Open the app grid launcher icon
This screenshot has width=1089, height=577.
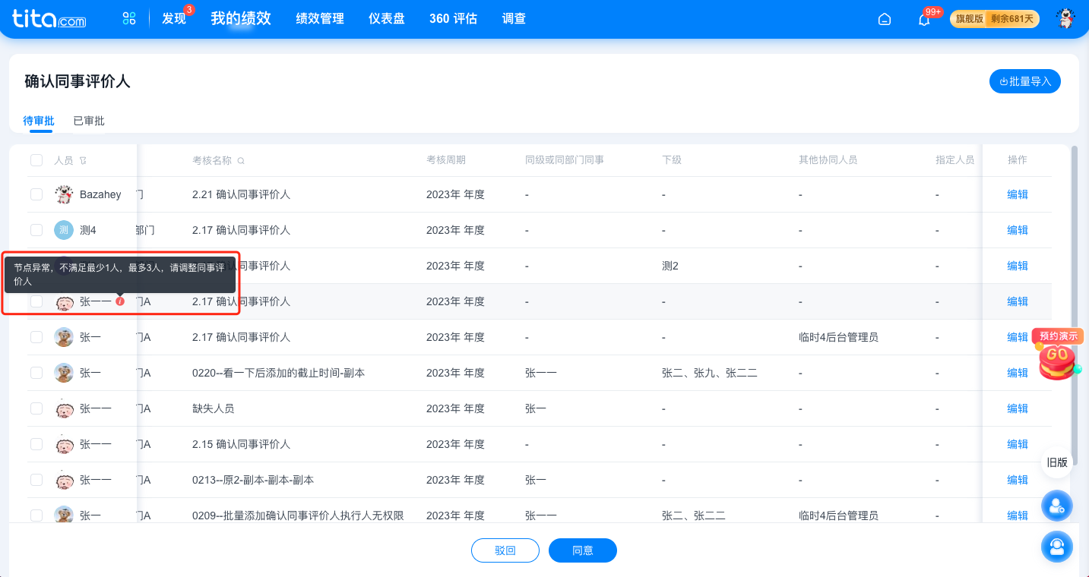(x=129, y=18)
